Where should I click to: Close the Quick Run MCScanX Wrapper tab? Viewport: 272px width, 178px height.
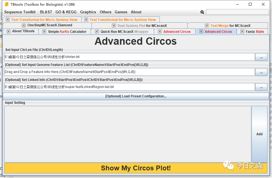[97, 31]
